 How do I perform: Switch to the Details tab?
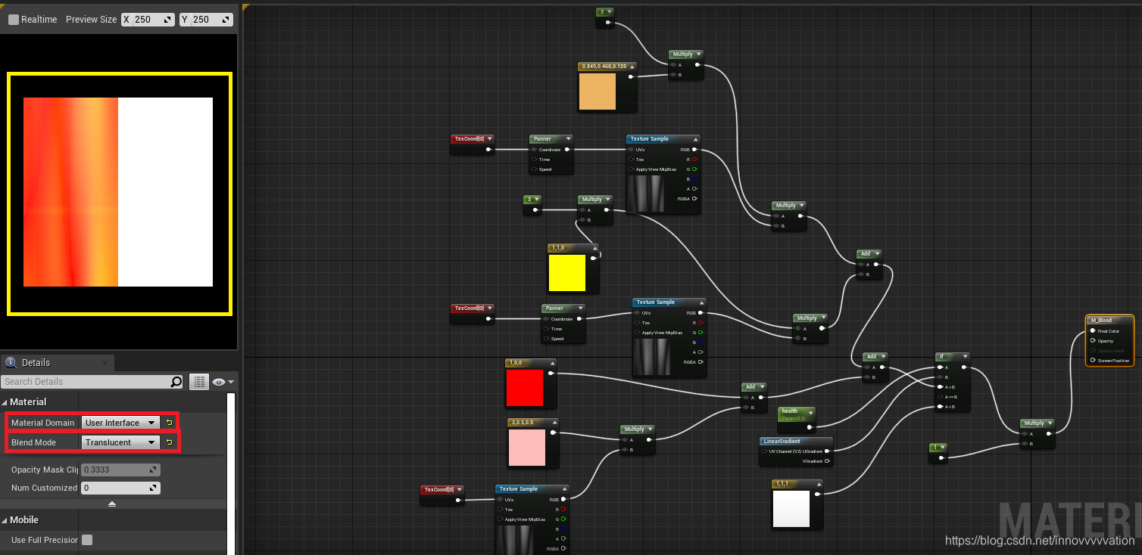[57, 362]
